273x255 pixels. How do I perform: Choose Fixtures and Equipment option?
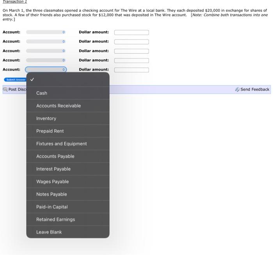coord(68,144)
